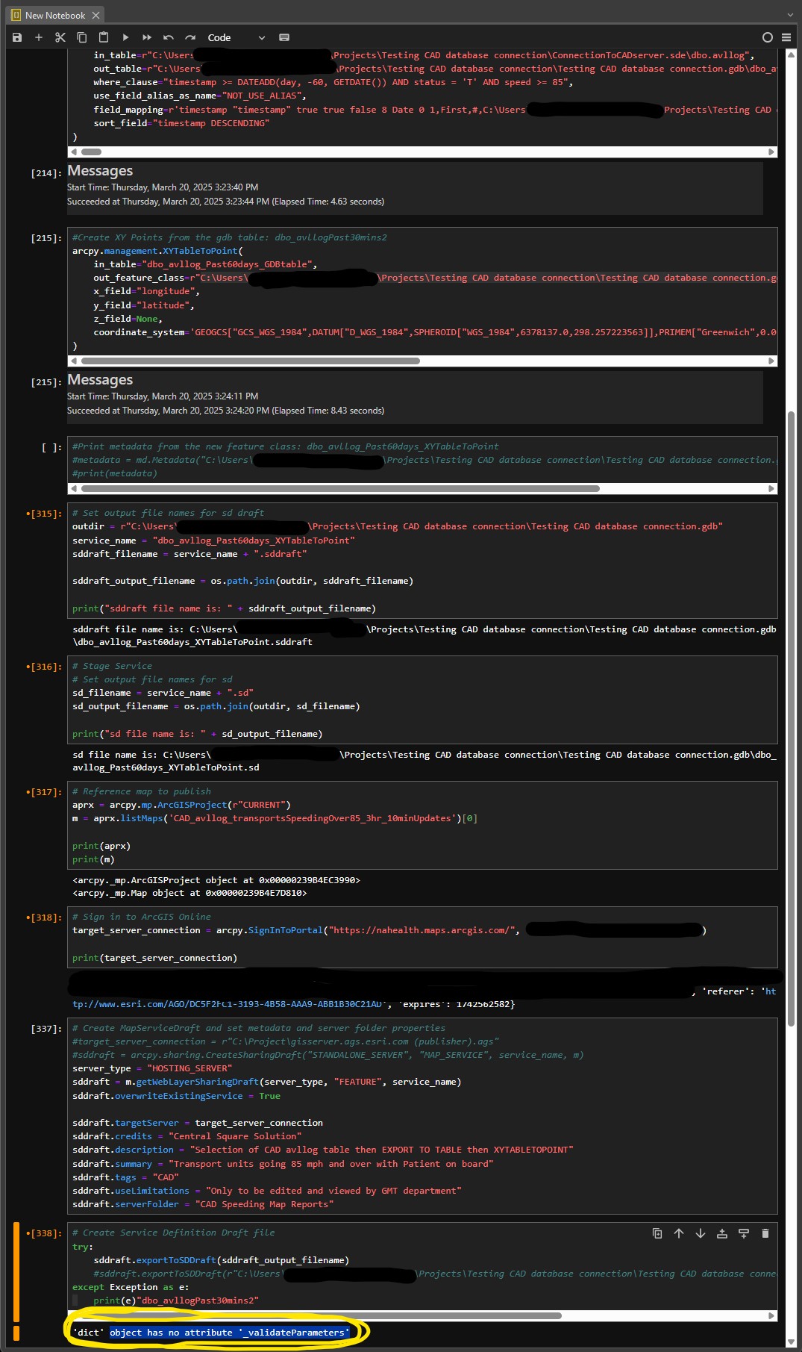The width and height of the screenshot is (802, 1352).
Task: Duplicate cell 338 using the cell toolbar
Action: [x=657, y=1233]
